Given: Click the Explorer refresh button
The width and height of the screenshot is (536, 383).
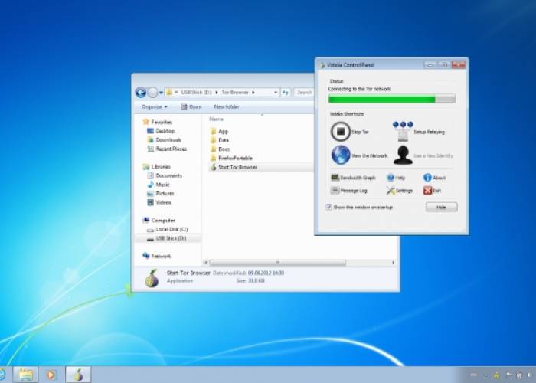Looking at the screenshot, I should (x=286, y=93).
